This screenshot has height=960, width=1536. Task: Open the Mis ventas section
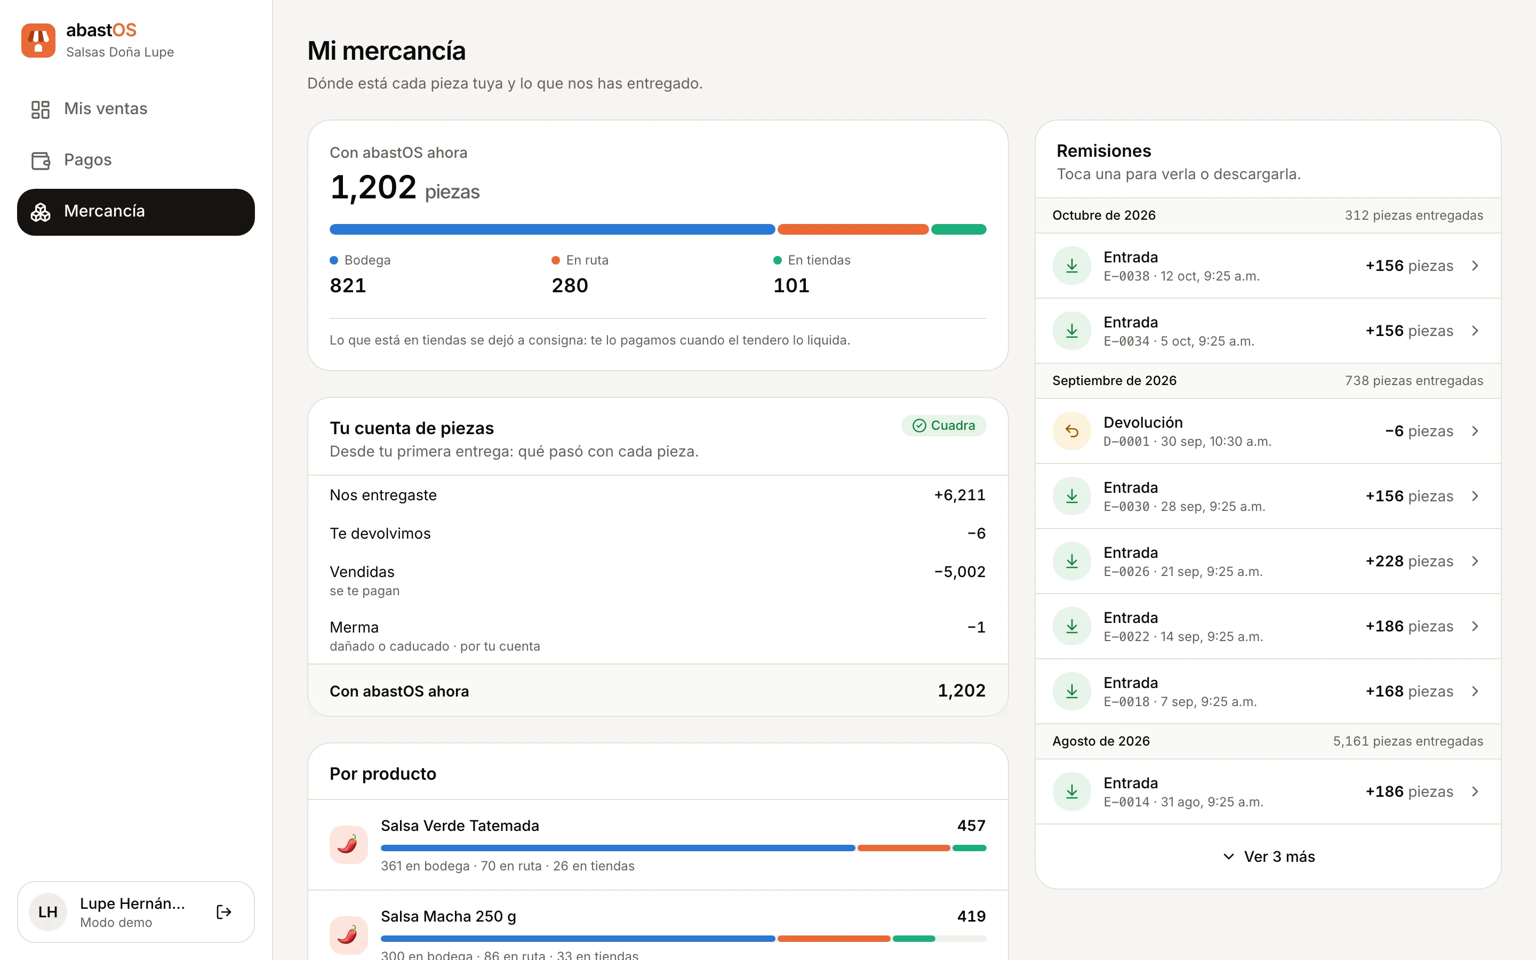136,109
